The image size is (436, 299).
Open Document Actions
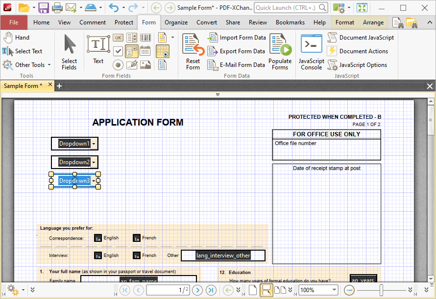coord(358,51)
